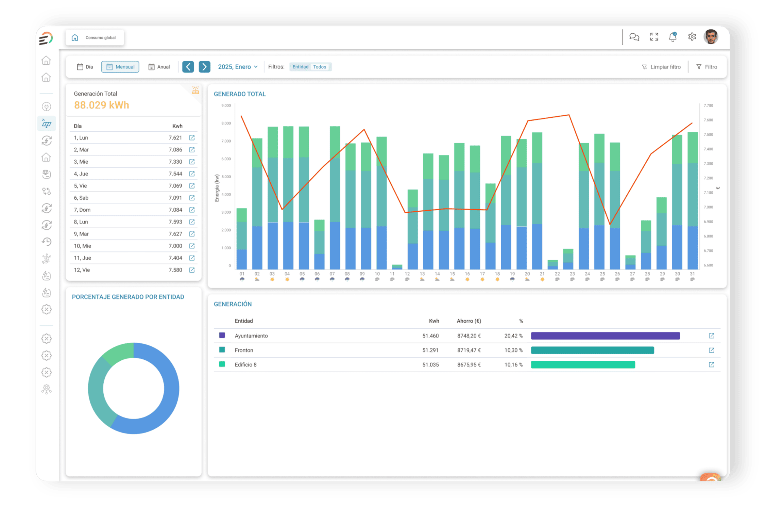766x507 pixels.
Task: Click the Fronton teal color swatch
Action: [222, 350]
